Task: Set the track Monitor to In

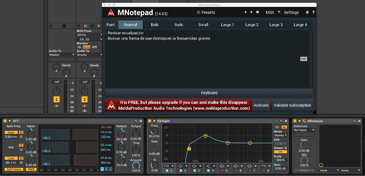Action: (x=79, y=47)
